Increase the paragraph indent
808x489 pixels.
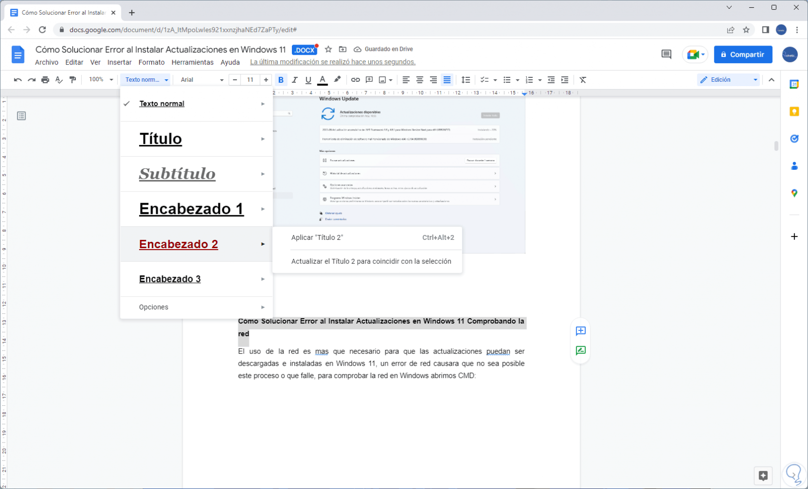pyautogui.click(x=565, y=80)
